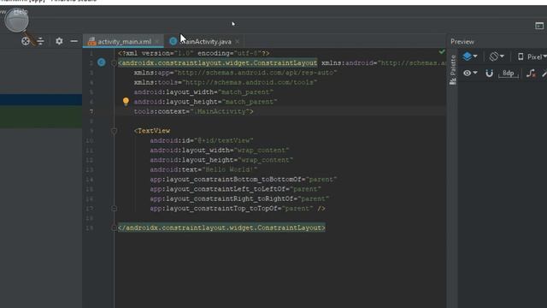This screenshot has width=547, height=308.
Task: Click the clear all constraints icon
Action: [x=531, y=74]
